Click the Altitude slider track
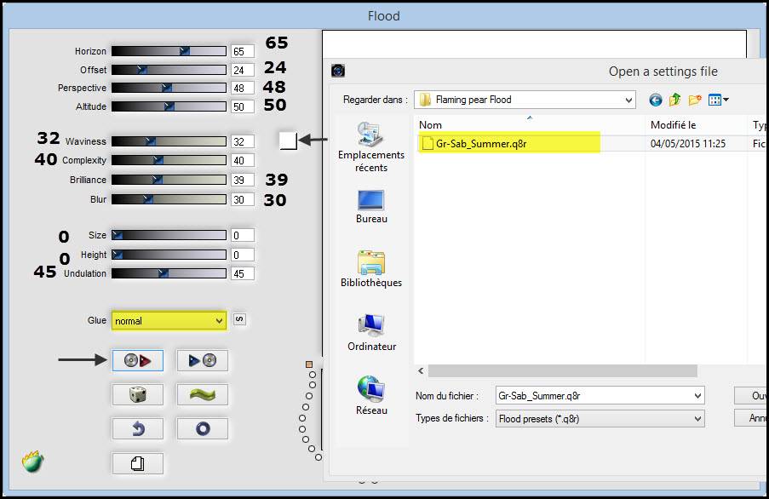 [x=169, y=106]
